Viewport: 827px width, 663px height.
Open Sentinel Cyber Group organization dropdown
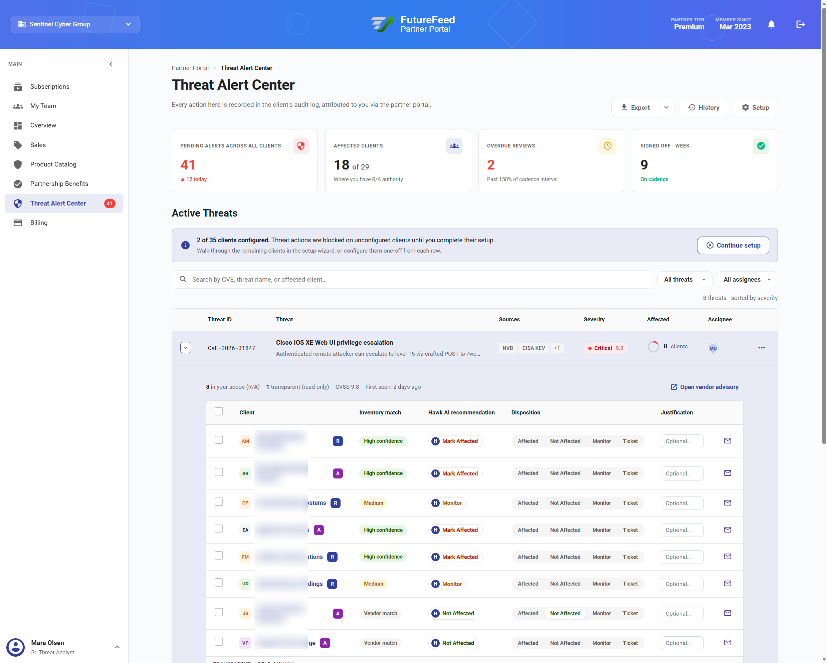coord(75,24)
